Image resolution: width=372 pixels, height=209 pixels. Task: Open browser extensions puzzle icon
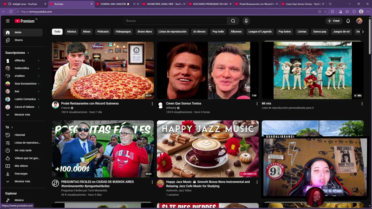(332, 12)
